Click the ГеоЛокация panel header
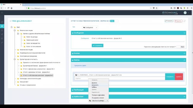This screenshot has height=108, width=193. tap(128, 90)
